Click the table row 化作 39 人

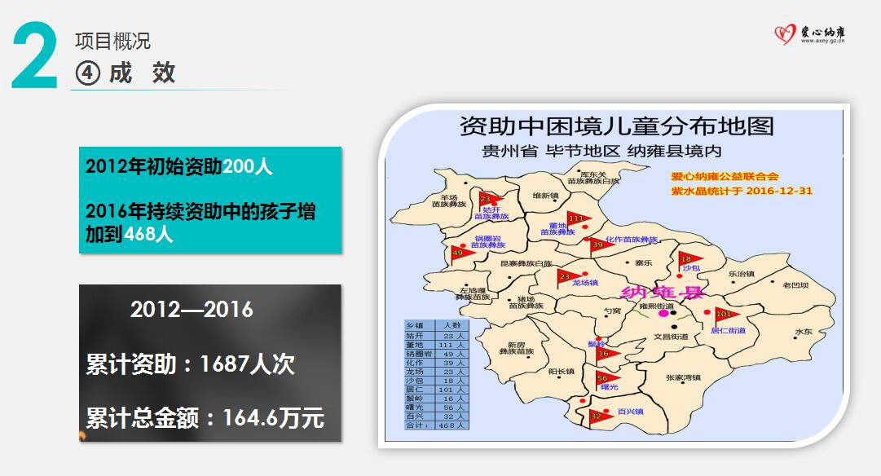[437, 363]
